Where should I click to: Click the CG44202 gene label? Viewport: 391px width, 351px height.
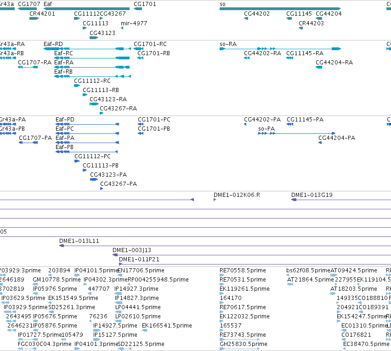click(257, 14)
